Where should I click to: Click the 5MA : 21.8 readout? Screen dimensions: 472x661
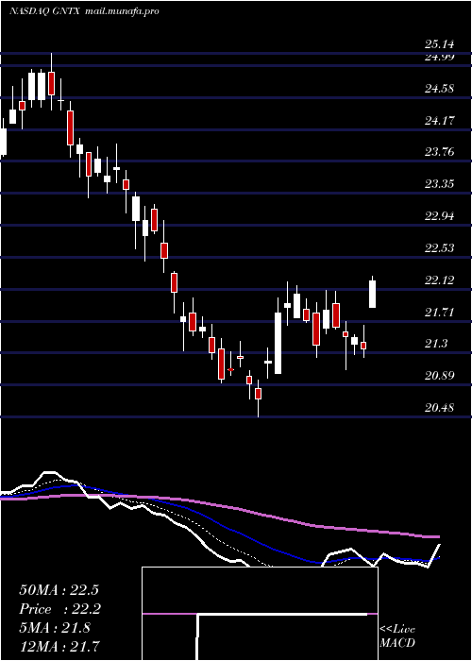pos(55,628)
